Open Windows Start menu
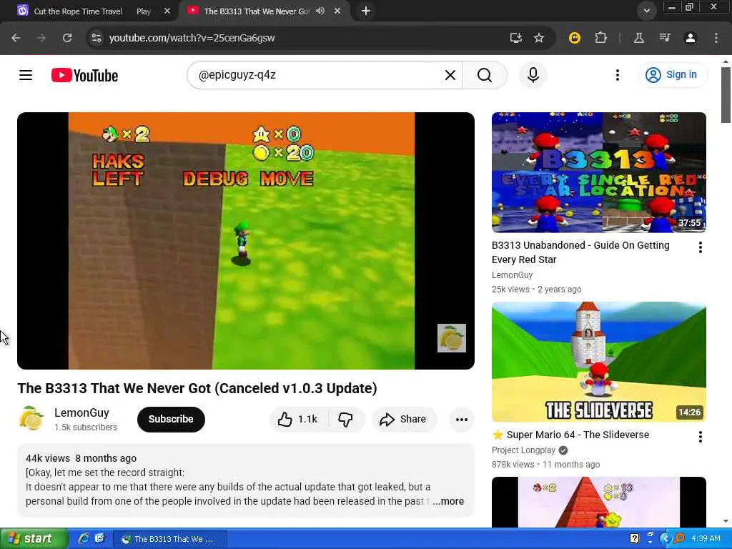This screenshot has height=549, width=732. [33, 539]
